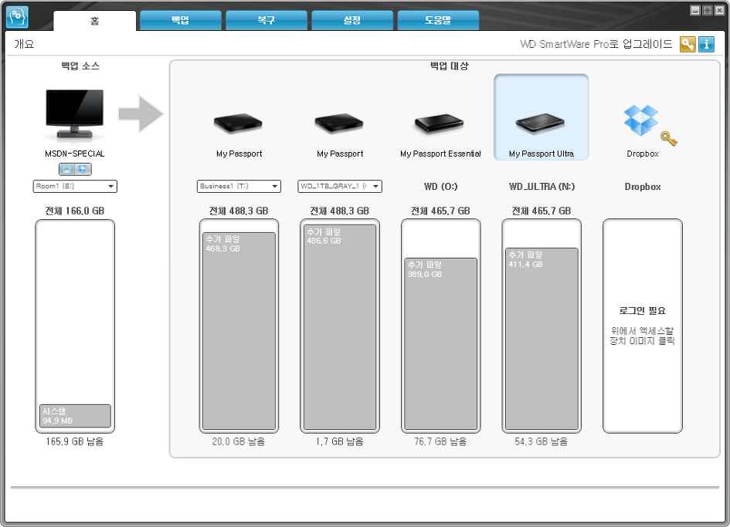Click the WD (O:) drive label
This screenshot has height=527, width=730.
[x=440, y=187]
